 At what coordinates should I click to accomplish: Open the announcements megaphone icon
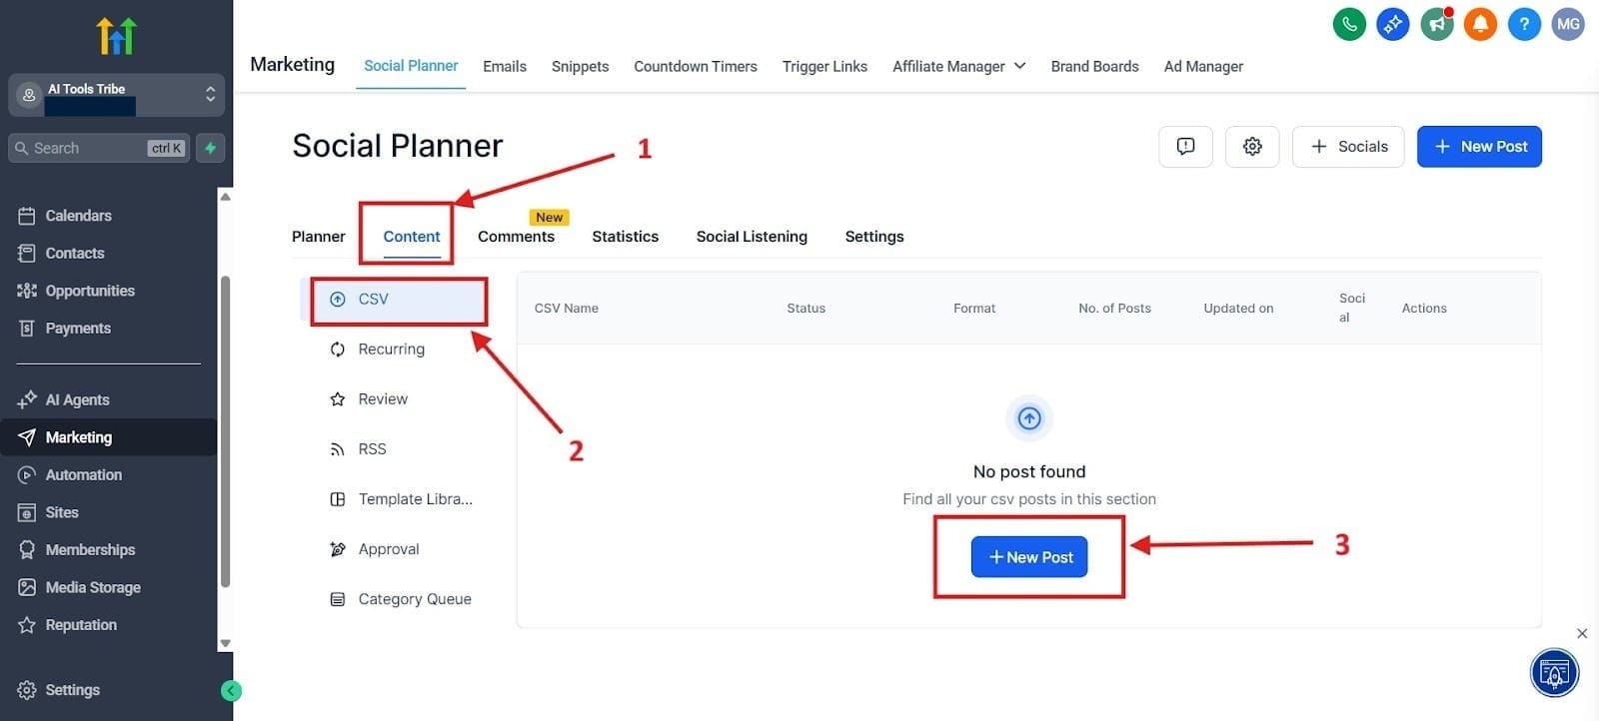(1436, 24)
